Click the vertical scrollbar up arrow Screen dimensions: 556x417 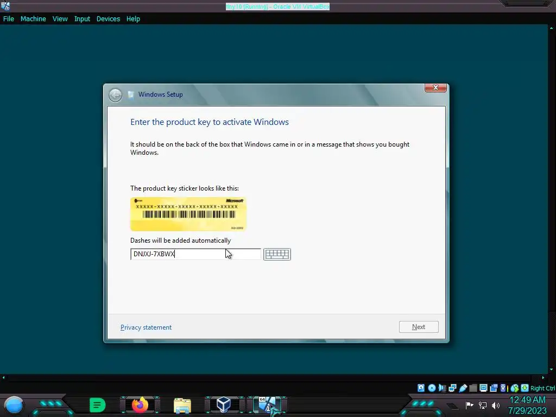tap(552, 28)
